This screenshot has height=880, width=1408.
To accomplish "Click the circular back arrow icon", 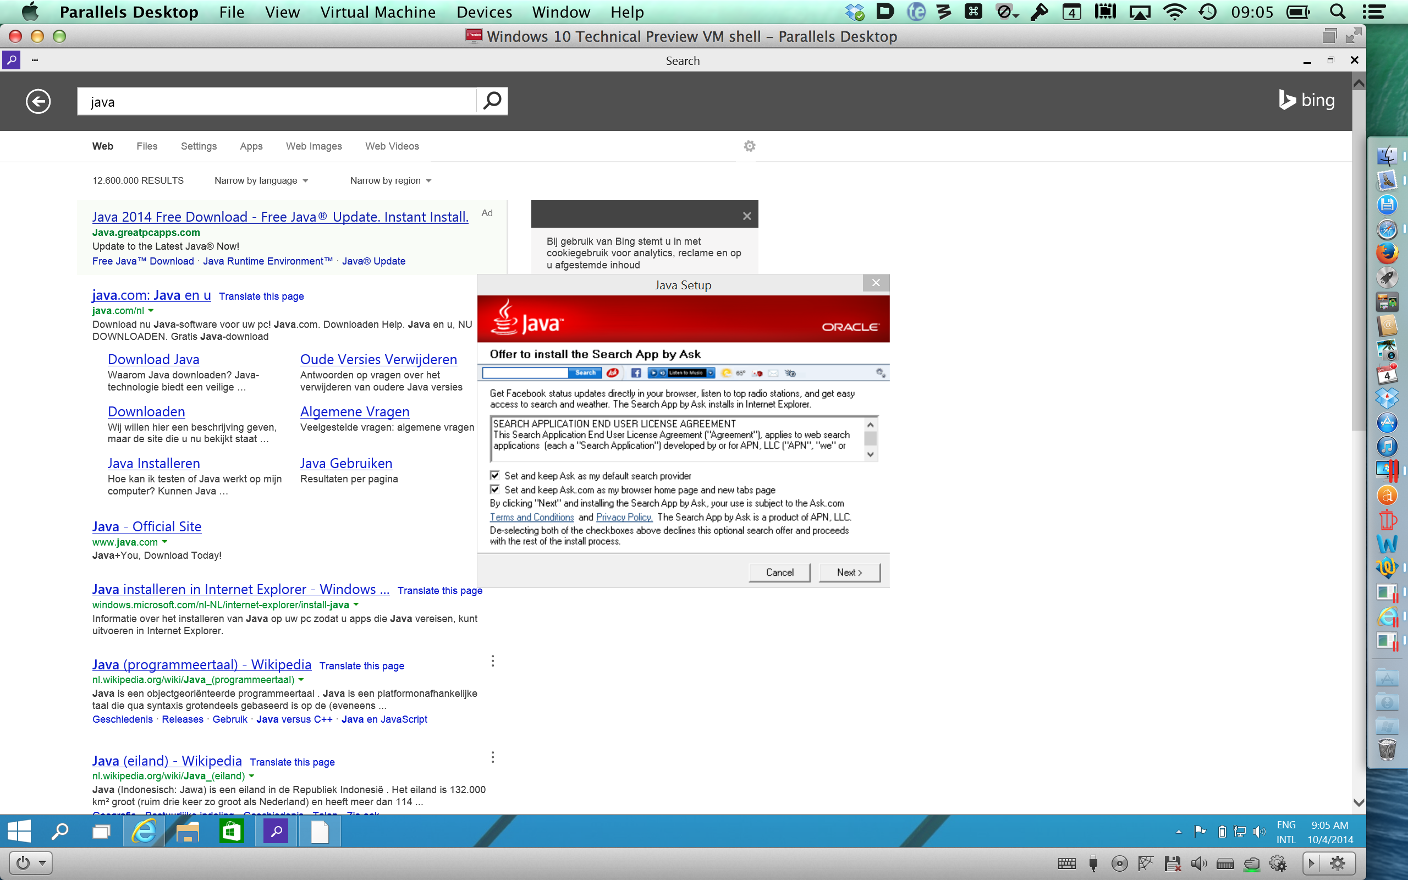I will click(x=38, y=101).
